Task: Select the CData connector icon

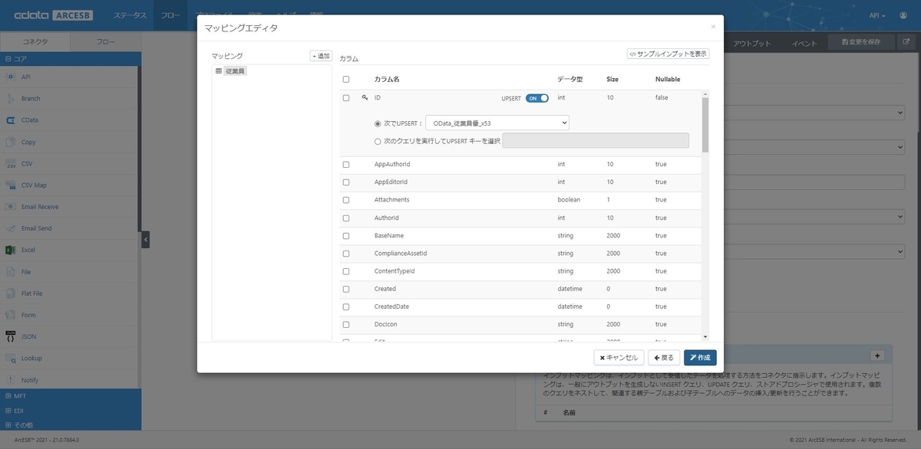Action: tap(11, 120)
